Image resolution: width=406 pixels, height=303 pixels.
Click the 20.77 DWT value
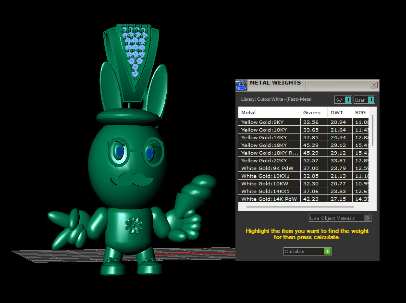click(x=338, y=183)
